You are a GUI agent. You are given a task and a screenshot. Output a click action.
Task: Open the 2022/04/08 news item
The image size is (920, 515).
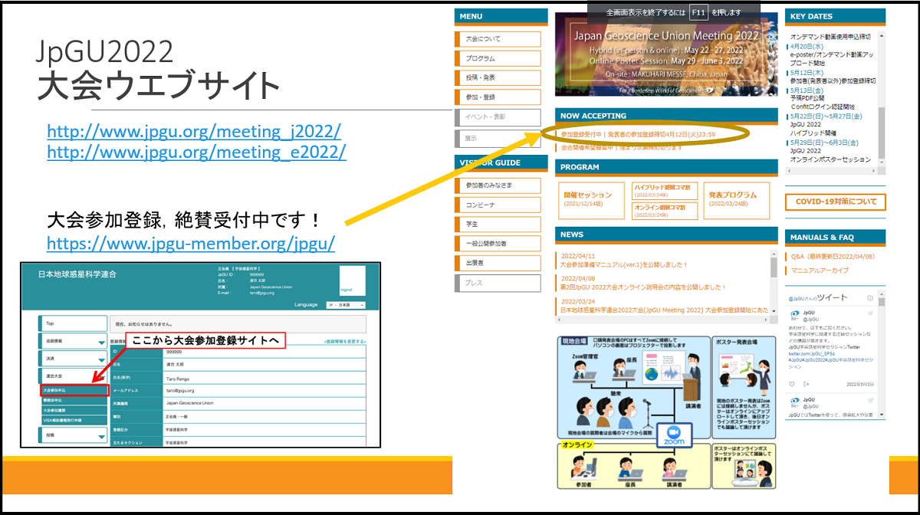(642, 283)
